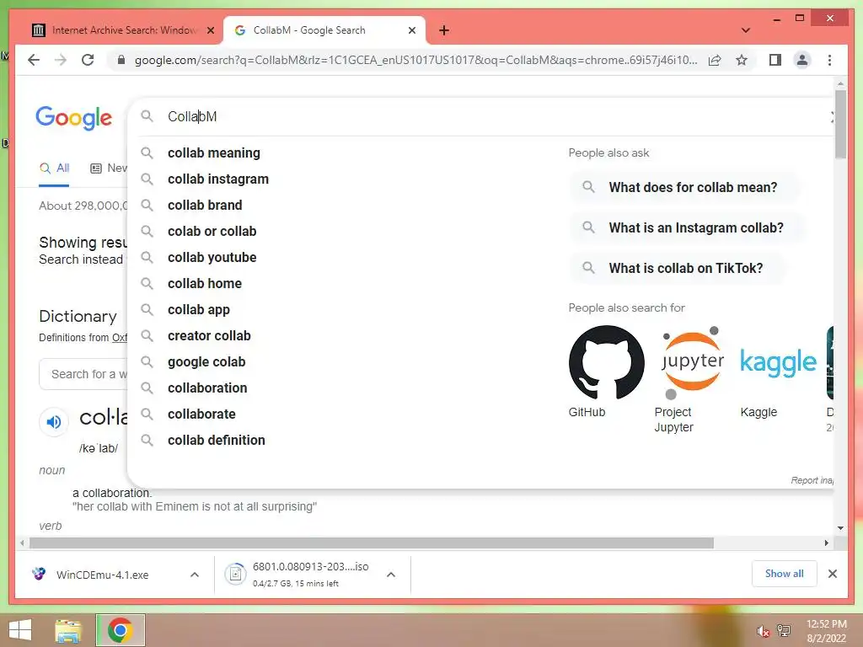Open a new tab with plus button
The height and width of the screenshot is (647, 863).
(444, 30)
